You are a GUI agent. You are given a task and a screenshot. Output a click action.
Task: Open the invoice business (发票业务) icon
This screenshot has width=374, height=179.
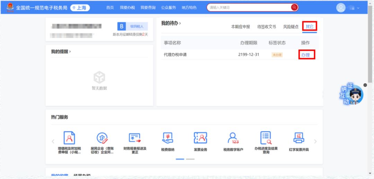coord(201,138)
